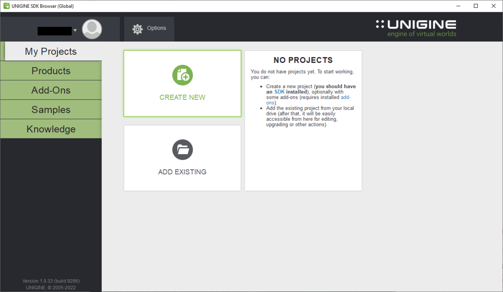Minimize the SDK Browser window
This screenshot has height=292, width=503.
point(456,6)
